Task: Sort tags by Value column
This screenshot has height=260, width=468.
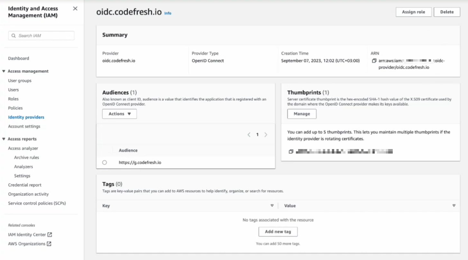Action: [x=454, y=206]
